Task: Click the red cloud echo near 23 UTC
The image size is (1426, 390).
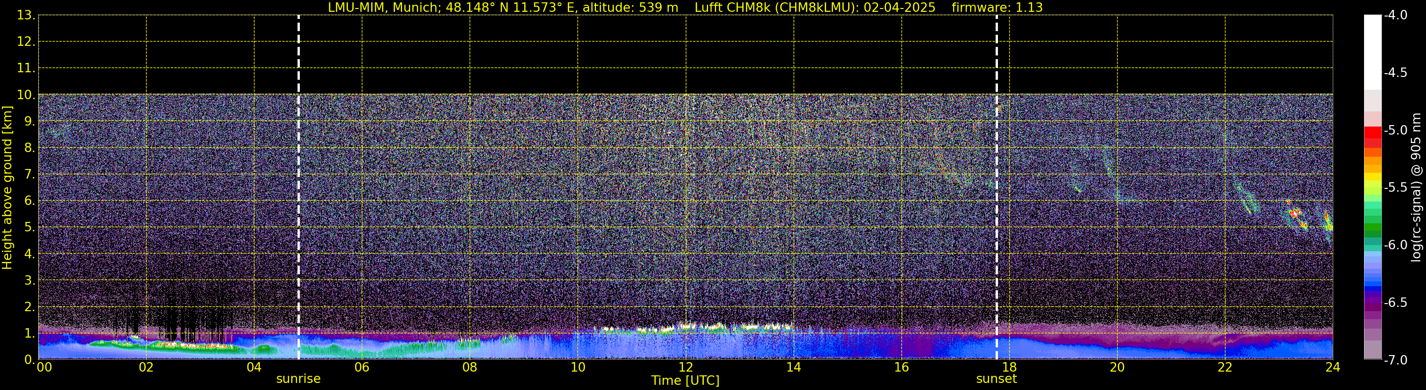Action: (1295, 212)
